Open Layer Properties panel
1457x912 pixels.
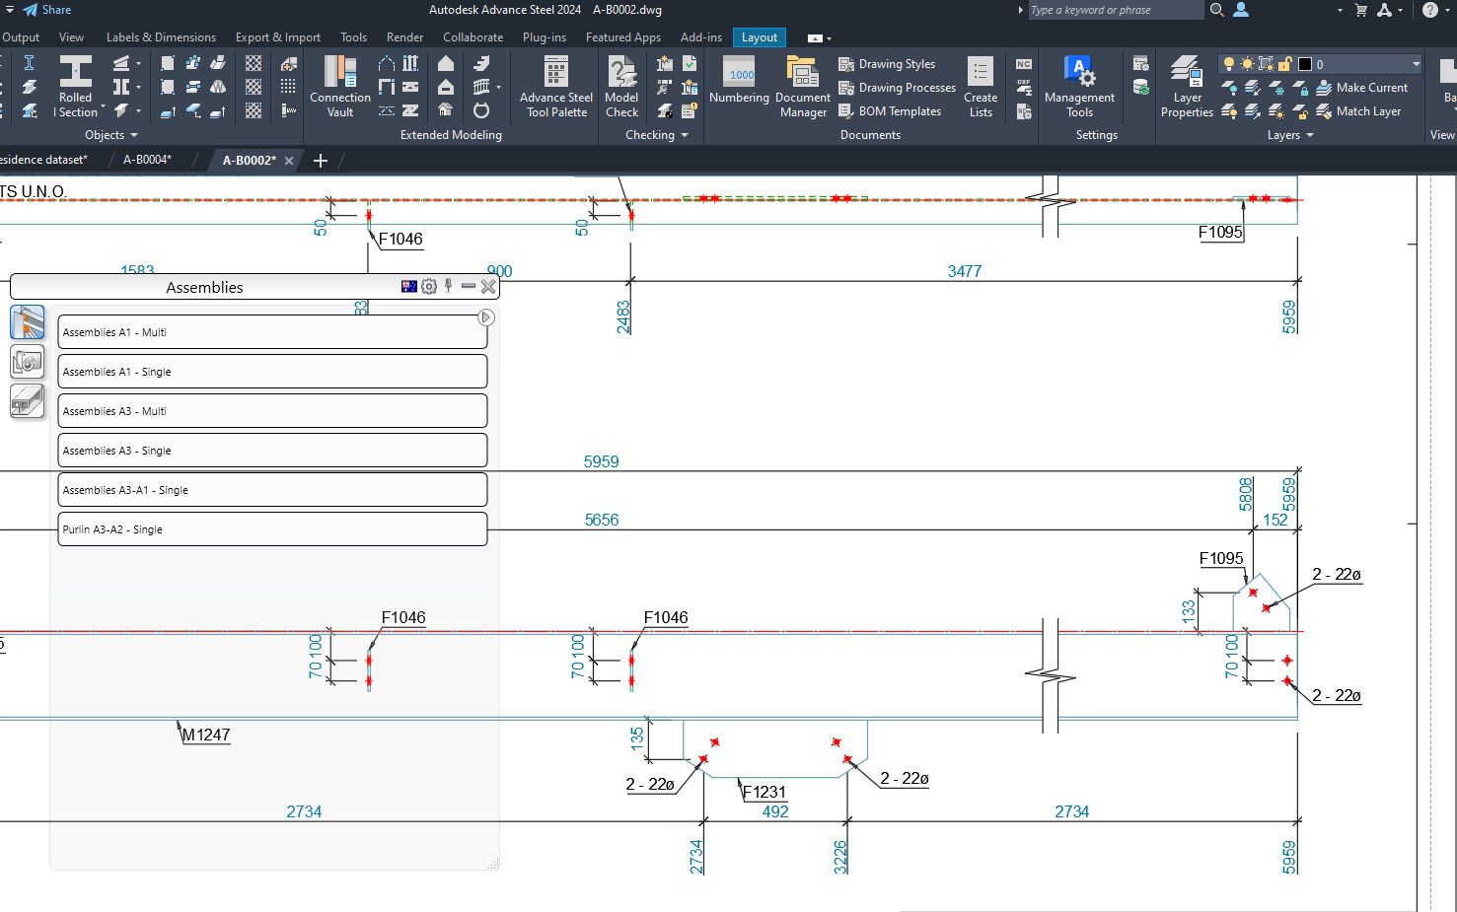[1187, 86]
